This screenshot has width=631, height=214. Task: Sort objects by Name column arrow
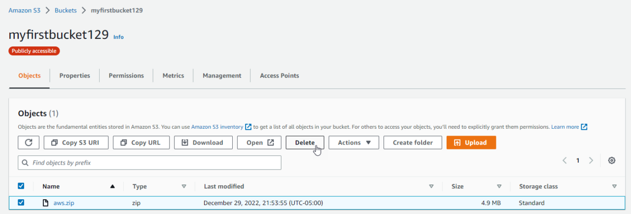coord(112,186)
